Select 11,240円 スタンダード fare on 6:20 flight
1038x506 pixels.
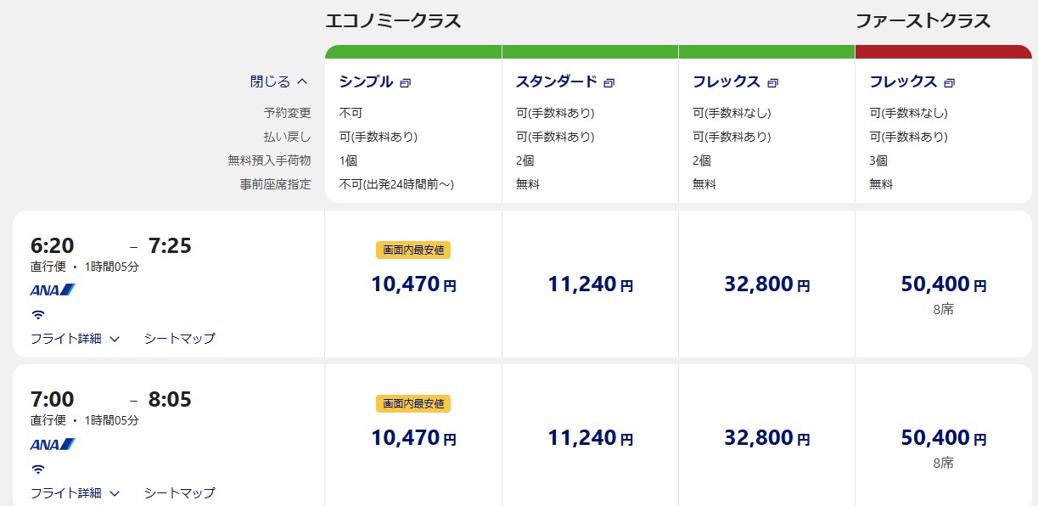pos(590,284)
